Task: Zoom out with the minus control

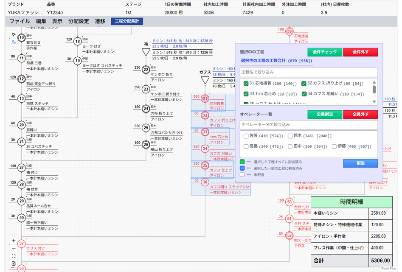Action: (14, 248)
